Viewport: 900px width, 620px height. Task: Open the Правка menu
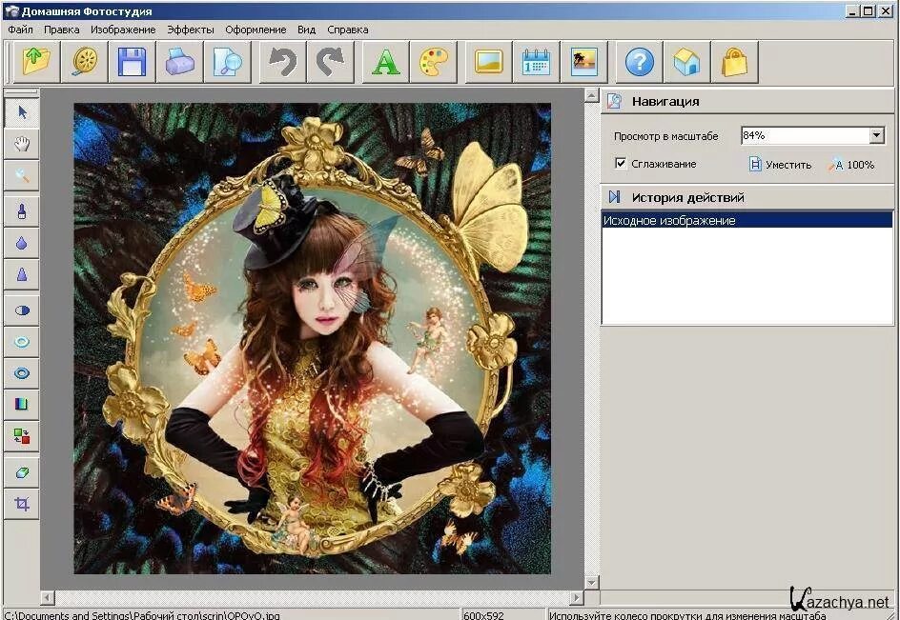pyautogui.click(x=61, y=30)
